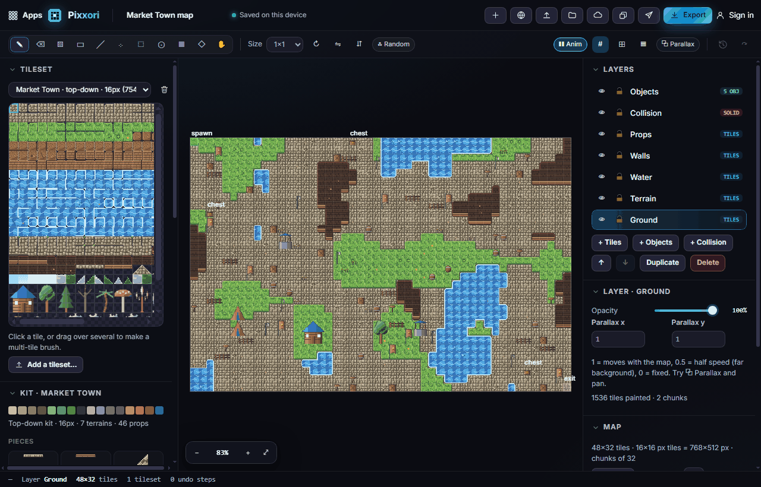Viewport: 761px width, 487px height.
Task: Select the rectangle shape tool
Action: coord(80,44)
